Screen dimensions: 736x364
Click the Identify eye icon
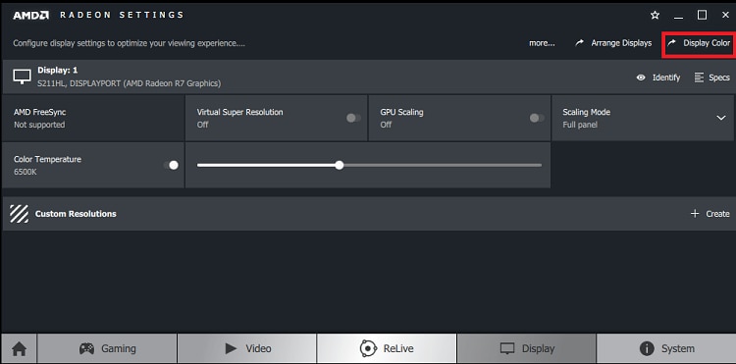tap(641, 78)
